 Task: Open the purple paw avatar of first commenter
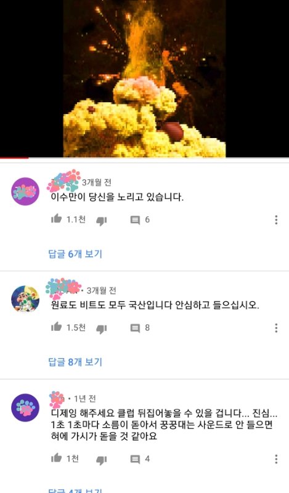25,192
